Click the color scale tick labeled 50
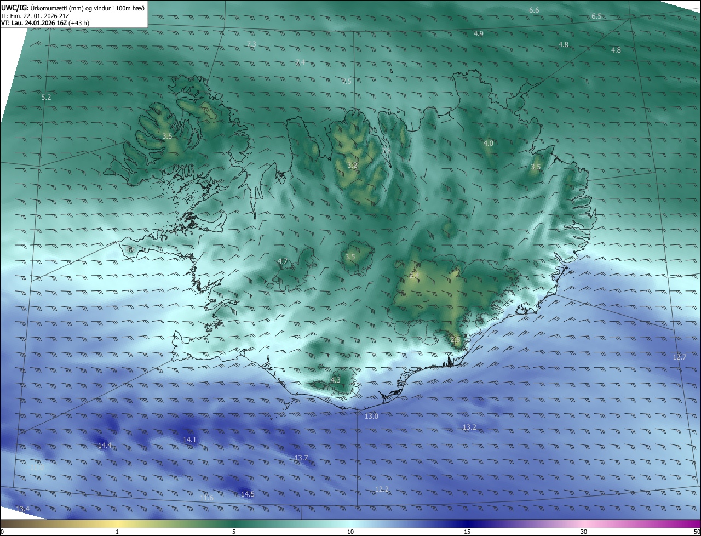Viewport: 701px width, 536px height. point(697,532)
